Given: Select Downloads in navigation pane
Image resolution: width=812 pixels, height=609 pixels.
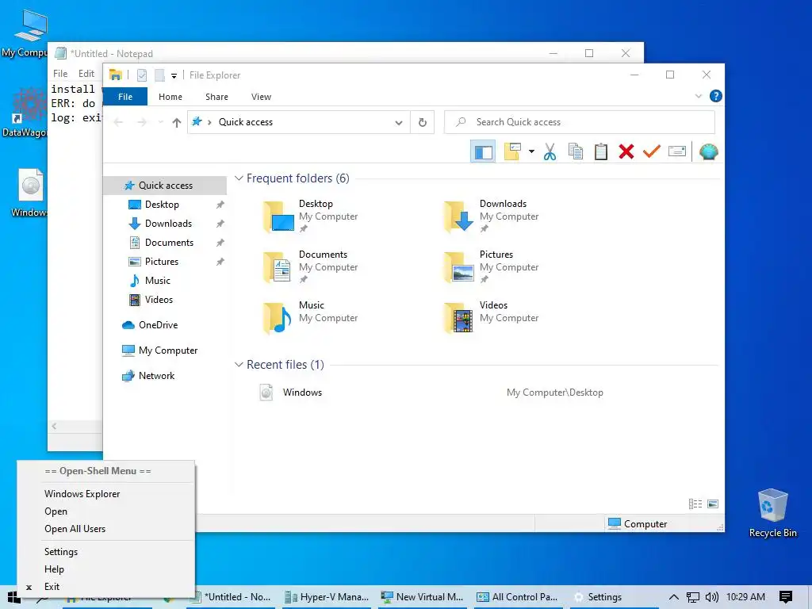Looking at the screenshot, I should [168, 224].
